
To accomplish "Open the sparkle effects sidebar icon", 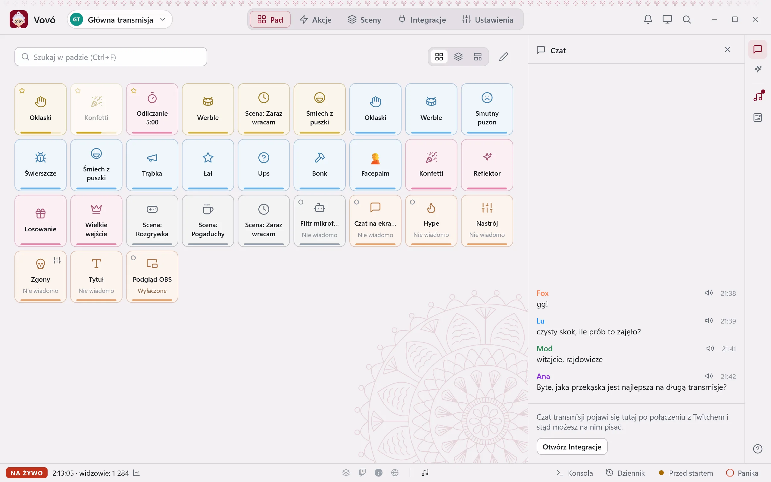I will (758, 69).
